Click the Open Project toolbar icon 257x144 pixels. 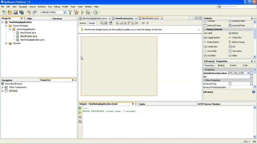point(16,12)
